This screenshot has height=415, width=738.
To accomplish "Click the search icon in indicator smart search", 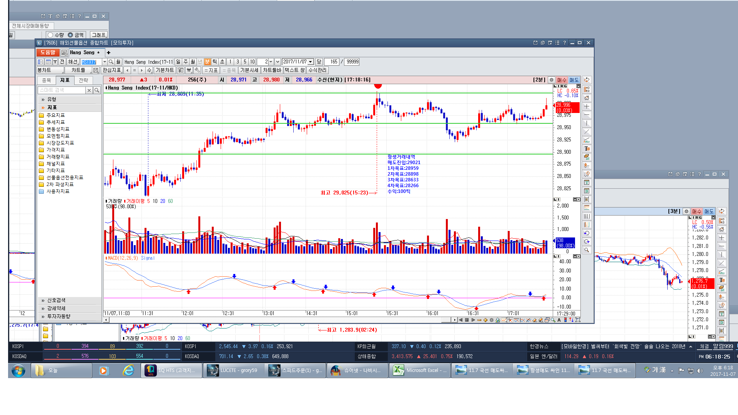I will (x=97, y=90).
